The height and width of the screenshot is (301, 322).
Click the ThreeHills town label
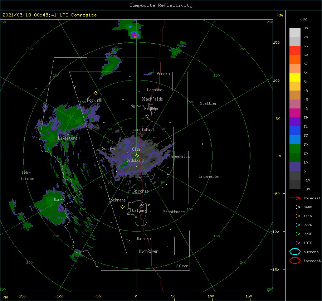click(179, 156)
